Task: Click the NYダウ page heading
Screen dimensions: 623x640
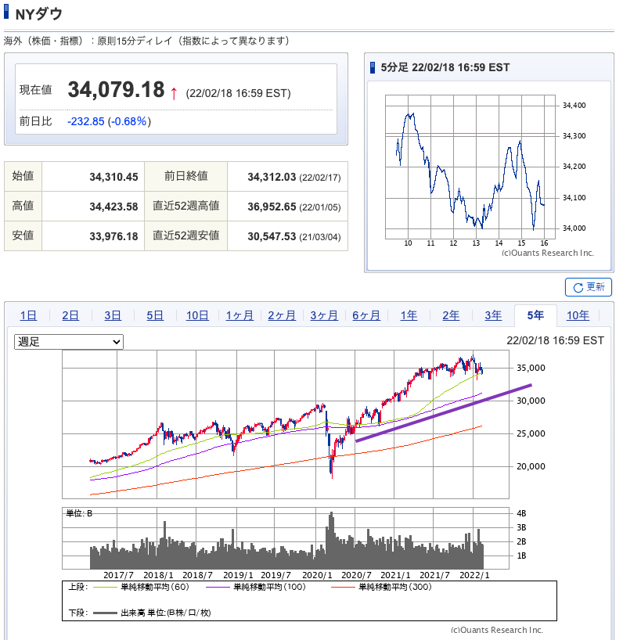Action: click(39, 14)
